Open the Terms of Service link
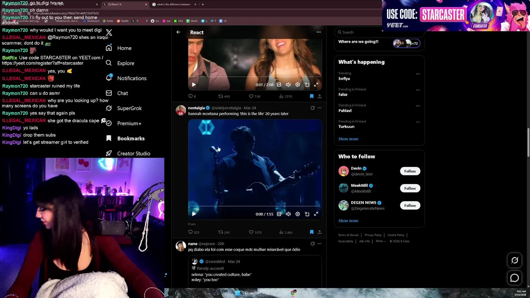Screen dimensions: 530x298 tap(348, 235)
